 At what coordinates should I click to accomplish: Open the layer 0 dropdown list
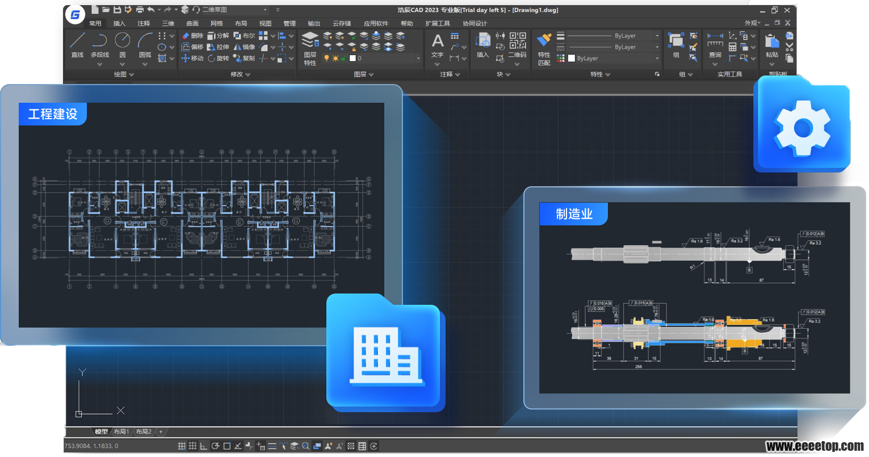coord(418,58)
